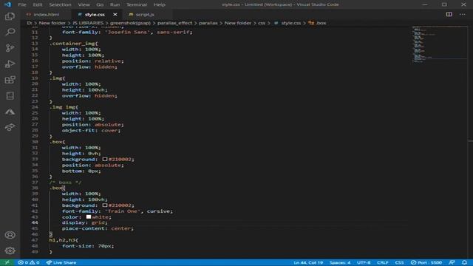Click 'parallax' breadcrumb segment

pyautogui.click(x=208, y=23)
